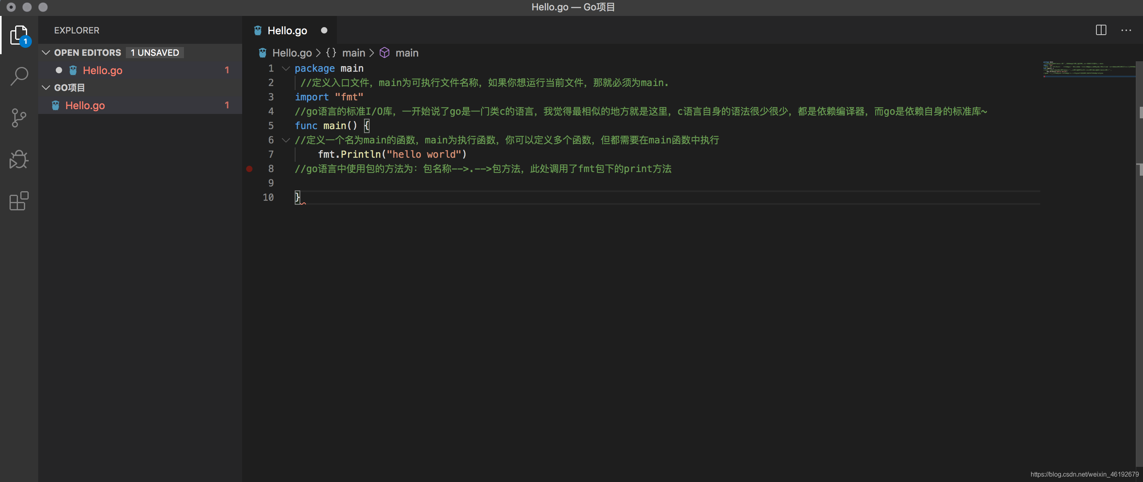Open the Explorer view in activity bar
This screenshot has height=482, width=1143.
pos(19,35)
